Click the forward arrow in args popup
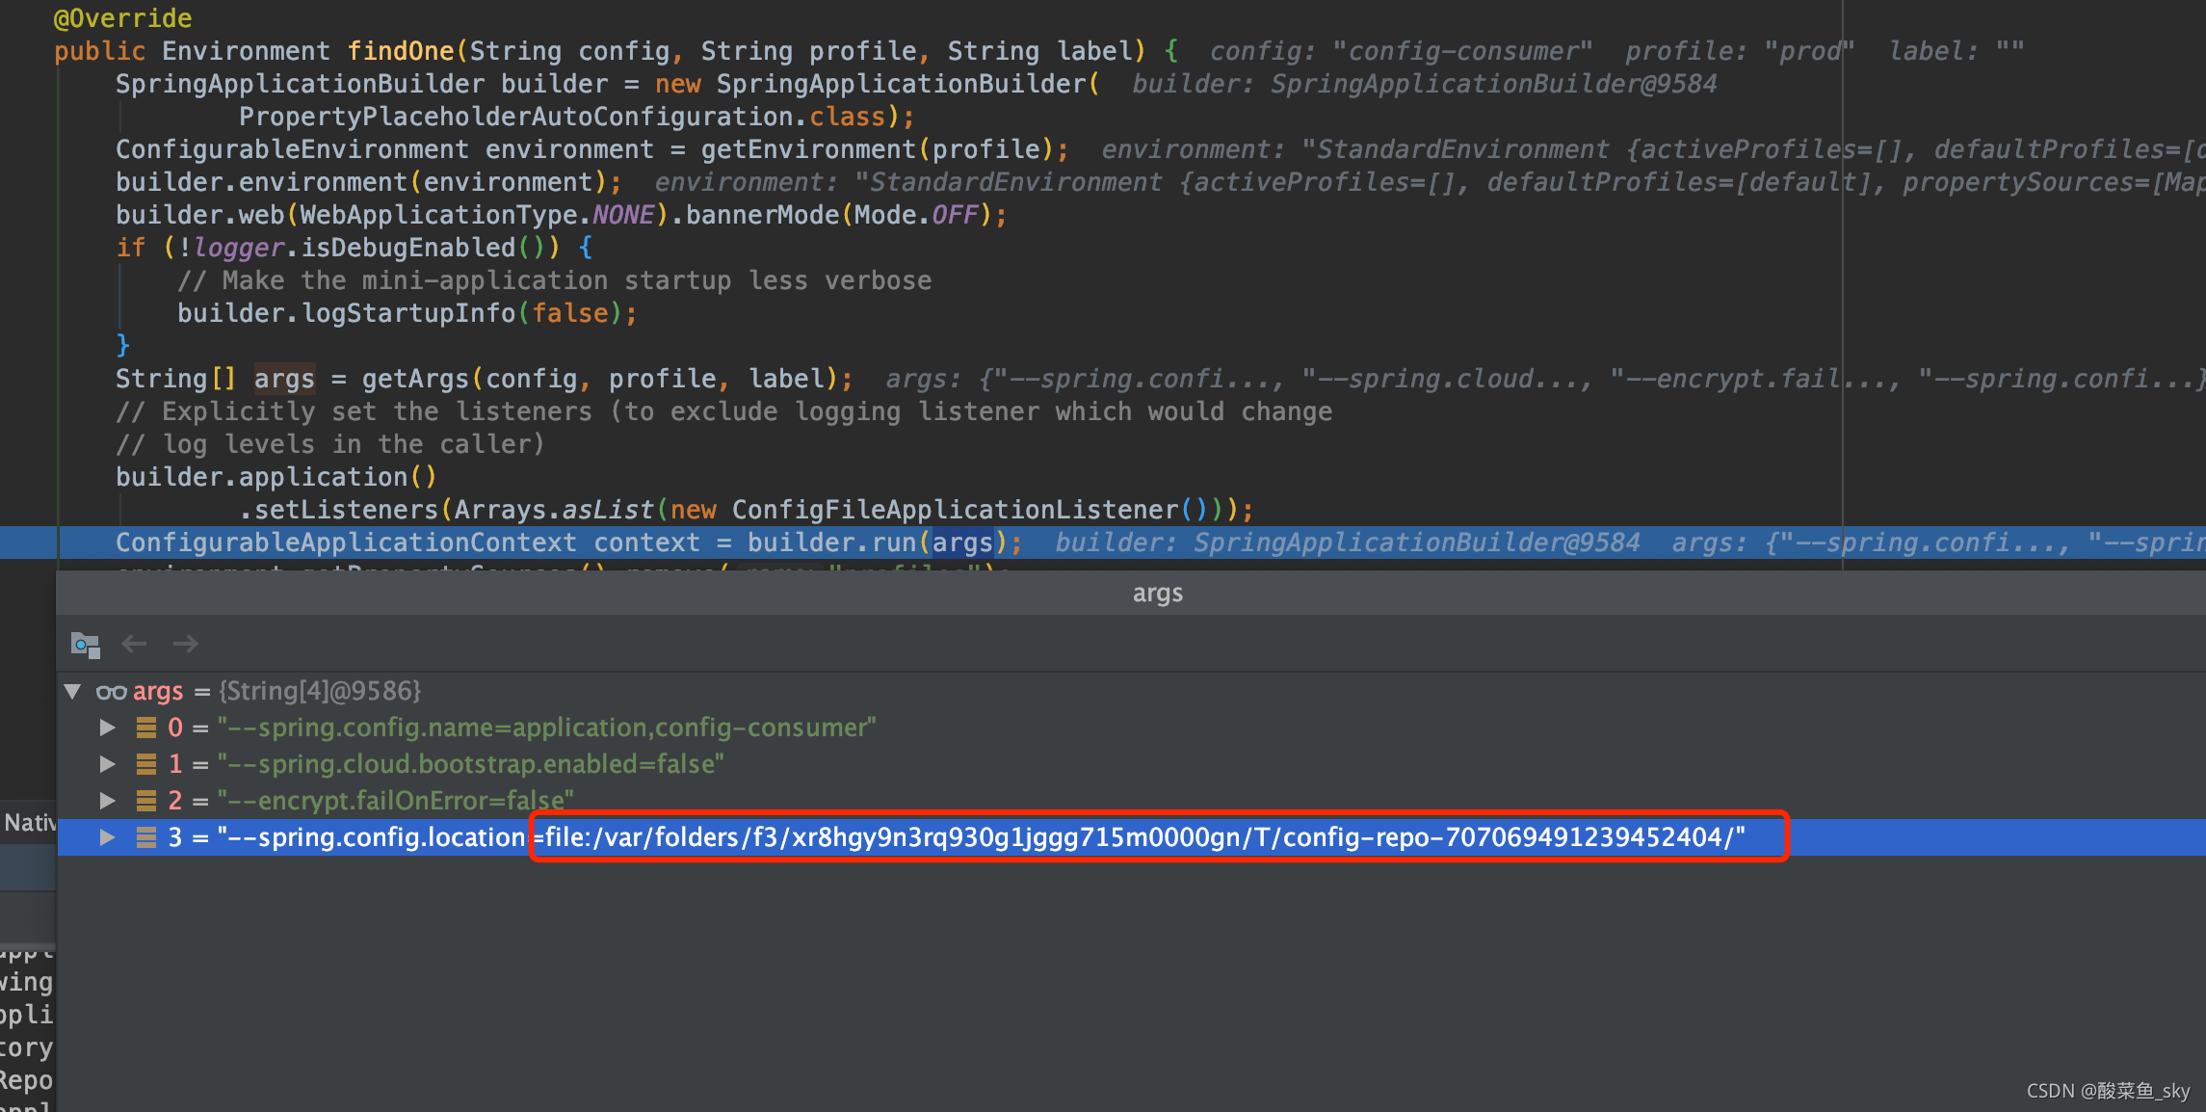This screenshot has height=1112, width=2206. [x=185, y=644]
